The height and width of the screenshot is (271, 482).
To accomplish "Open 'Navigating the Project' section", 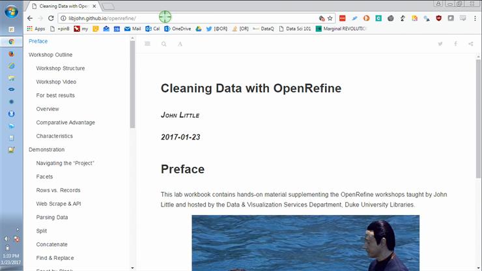I will point(65,163).
